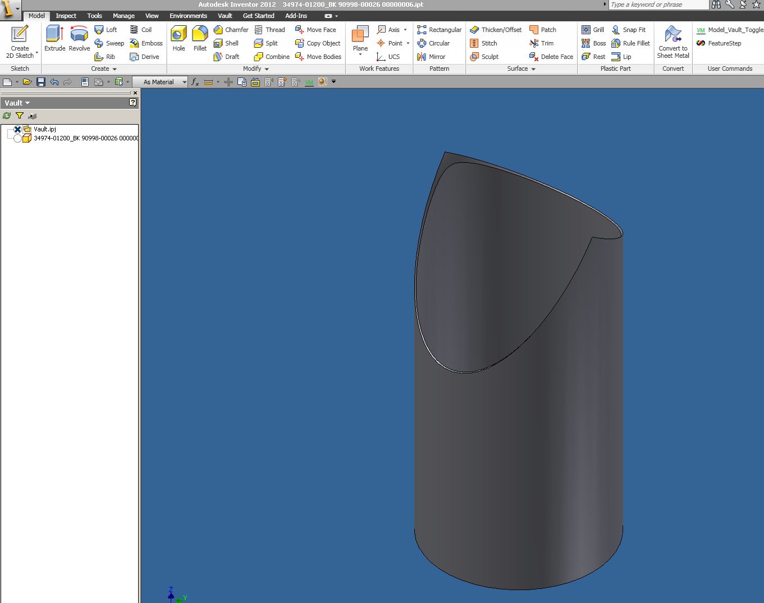Create a work Plane
The width and height of the screenshot is (764, 603).
pyautogui.click(x=360, y=38)
